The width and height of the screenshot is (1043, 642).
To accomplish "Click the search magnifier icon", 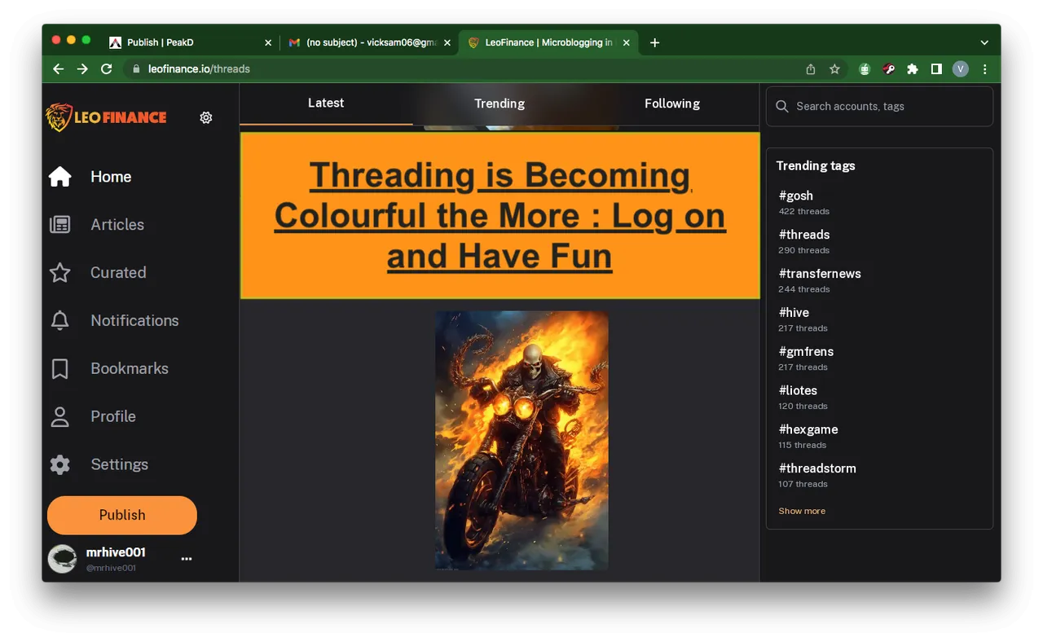I will click(782, 107).
